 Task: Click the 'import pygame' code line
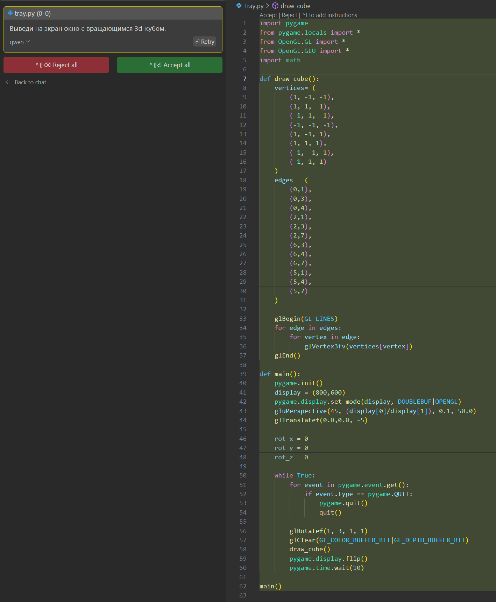pos(284,23)
